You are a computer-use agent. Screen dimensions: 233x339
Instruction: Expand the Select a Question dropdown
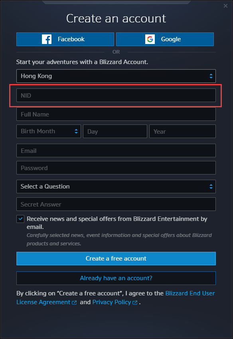116,187
